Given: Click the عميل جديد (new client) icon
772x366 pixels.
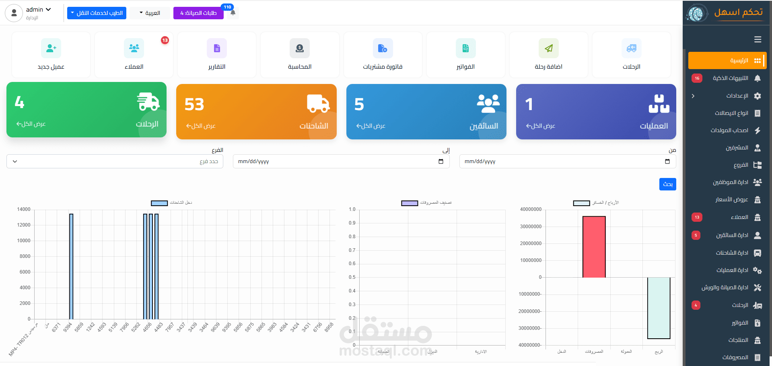Looking at the screenshot, I should coord(51,48).
